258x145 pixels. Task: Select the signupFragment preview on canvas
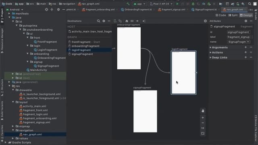145,111
